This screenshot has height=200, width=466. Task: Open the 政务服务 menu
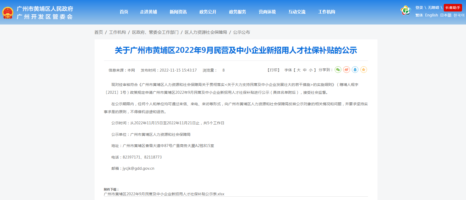tap(238, 12)
